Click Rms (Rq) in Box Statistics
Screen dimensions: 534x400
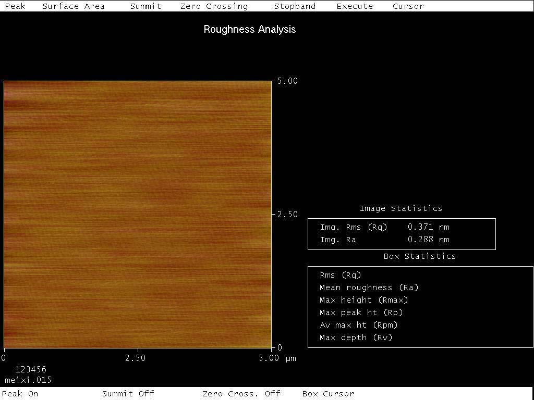point(340,275)
